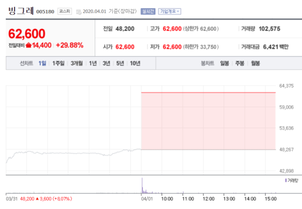Click the 64,375 price axis label
Image resolution: width=302 pixels, height=209 pixels.
[286, 86]
